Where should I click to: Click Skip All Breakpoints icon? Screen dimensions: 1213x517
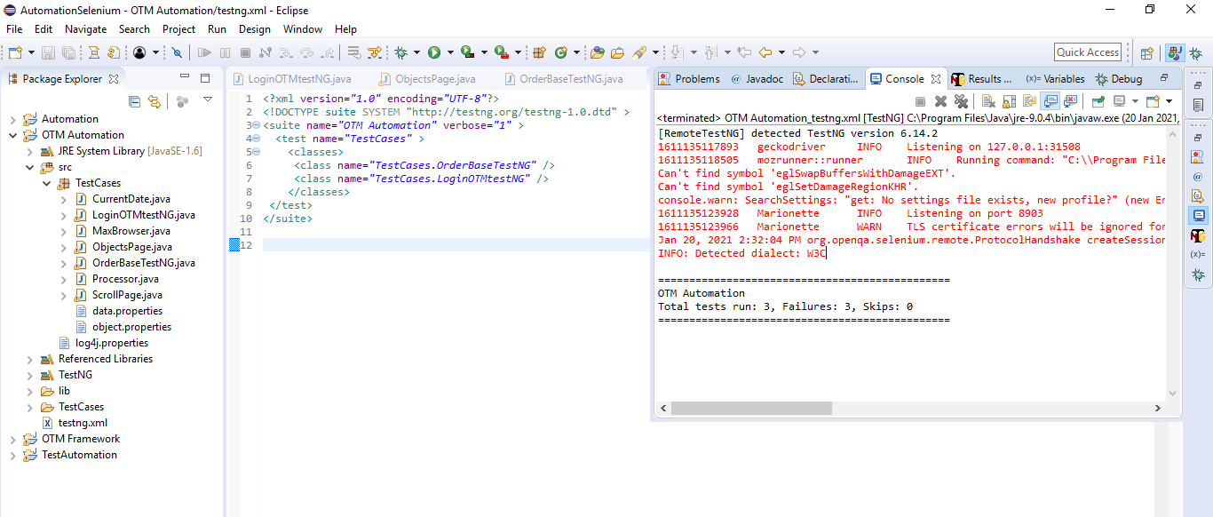[177, 52]
